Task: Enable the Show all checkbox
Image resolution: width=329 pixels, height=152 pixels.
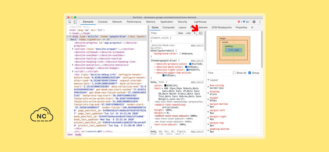Action: point(234,73)
